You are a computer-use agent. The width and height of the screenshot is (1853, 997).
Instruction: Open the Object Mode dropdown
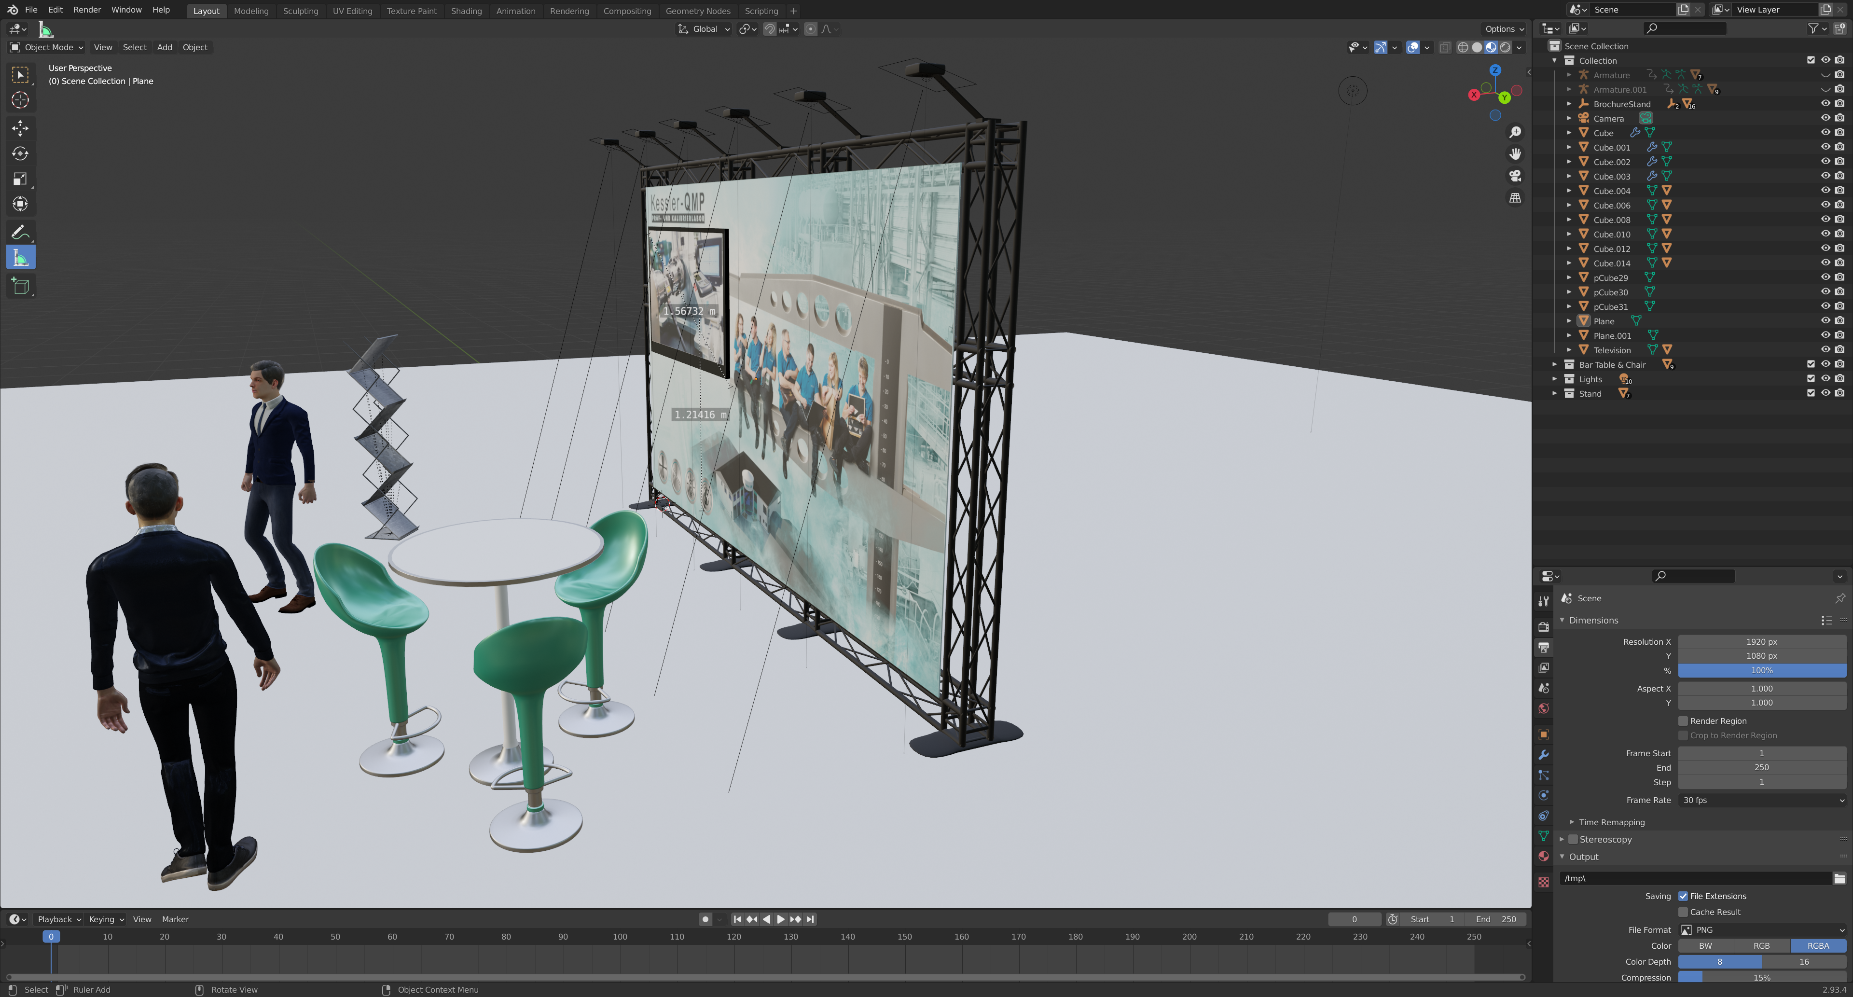pos(47,47)
